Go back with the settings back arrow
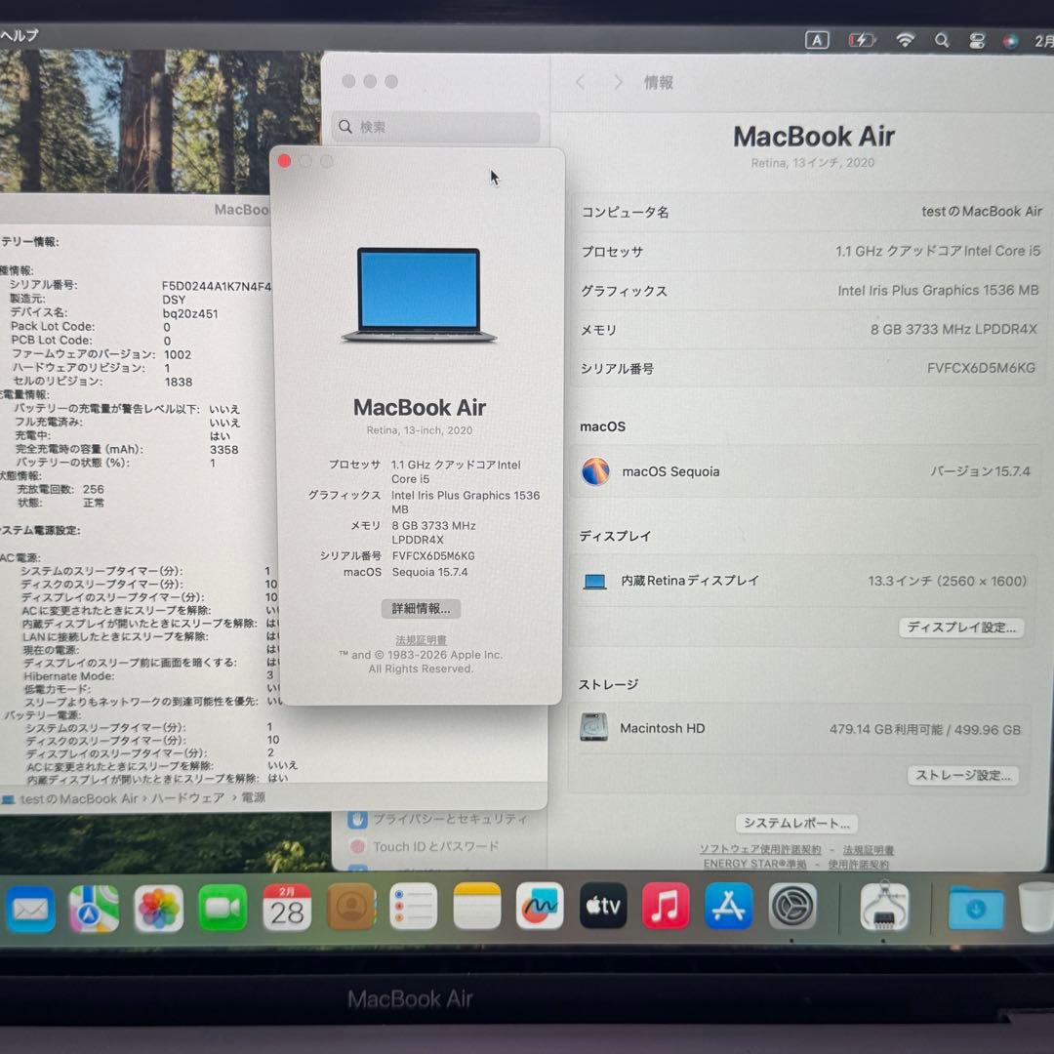This screenshot has width=1054, height=1054. tap(580, 83)
